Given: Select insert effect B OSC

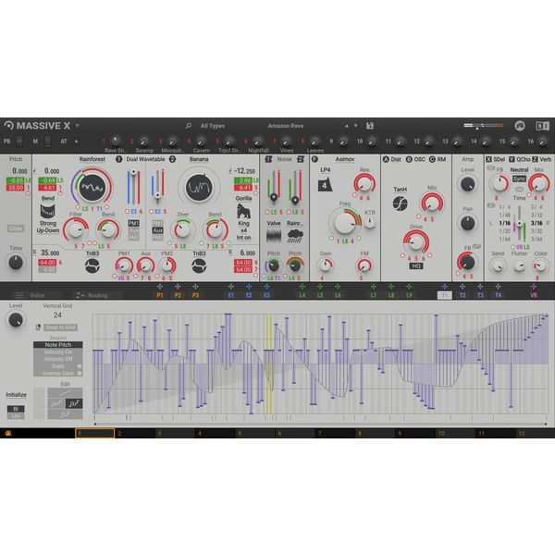Looking at the screenshot, I should (415, 159).
